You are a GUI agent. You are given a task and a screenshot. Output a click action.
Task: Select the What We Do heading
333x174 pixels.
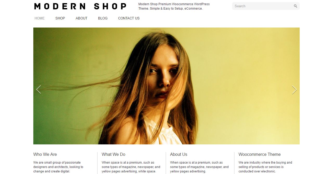(113, 154)
